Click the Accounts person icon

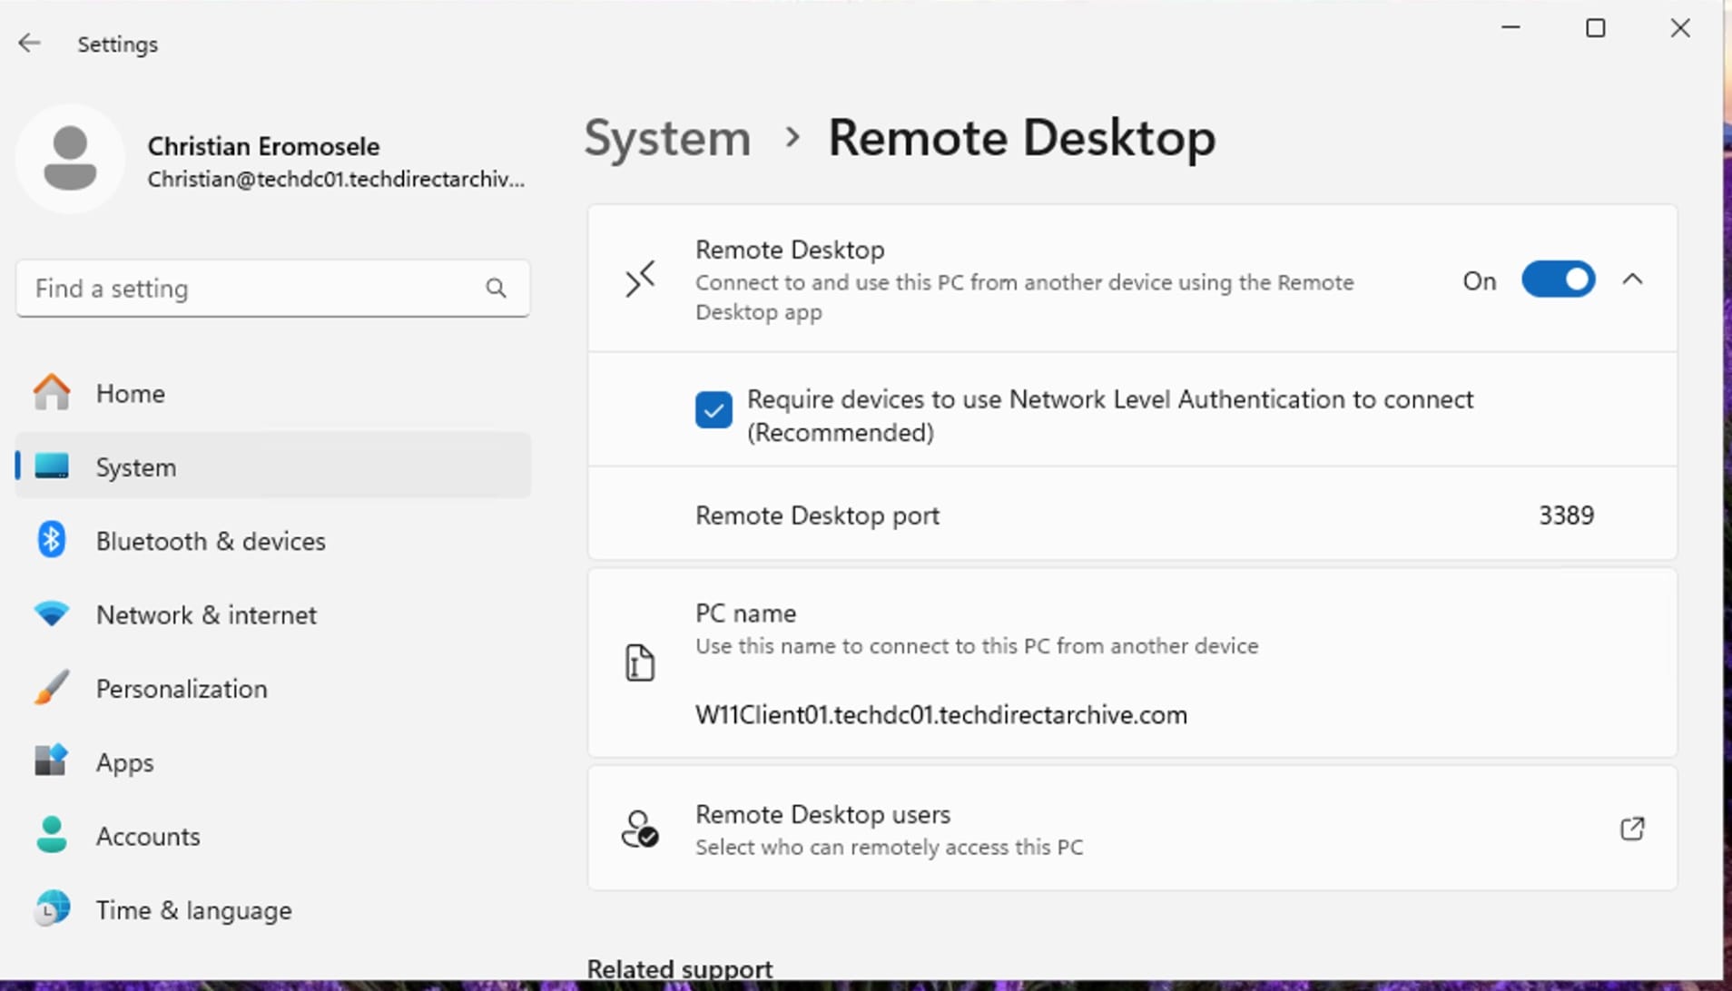(52, 835)
